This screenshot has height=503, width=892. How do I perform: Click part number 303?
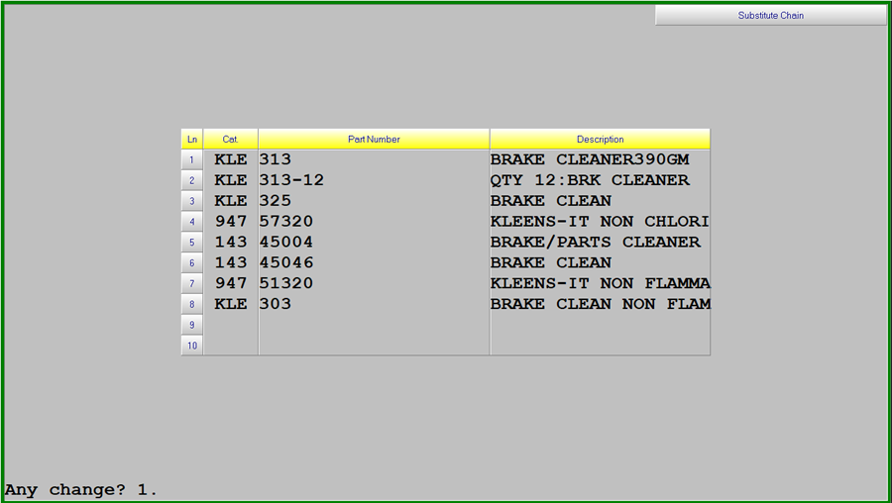point(276,304)
